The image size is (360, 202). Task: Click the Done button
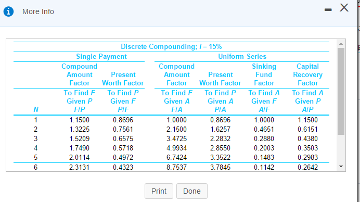click(x=192, y=191)
